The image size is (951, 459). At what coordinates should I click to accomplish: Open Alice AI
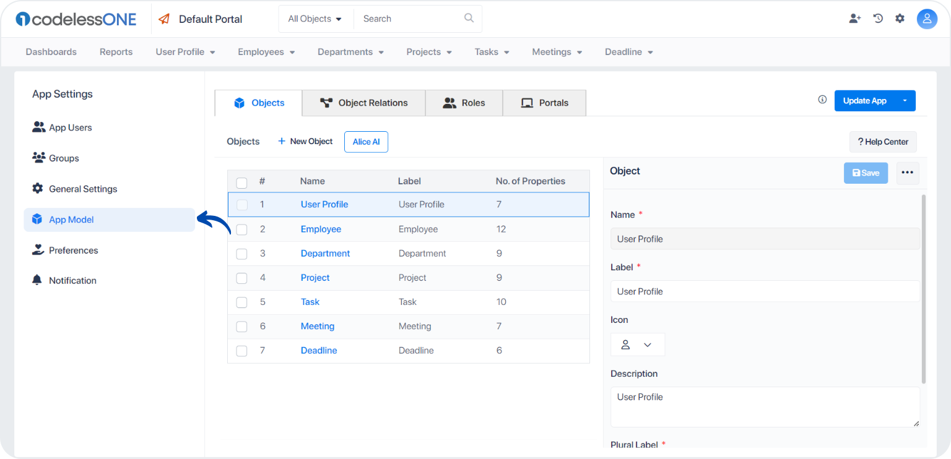[x=366, y=142]
